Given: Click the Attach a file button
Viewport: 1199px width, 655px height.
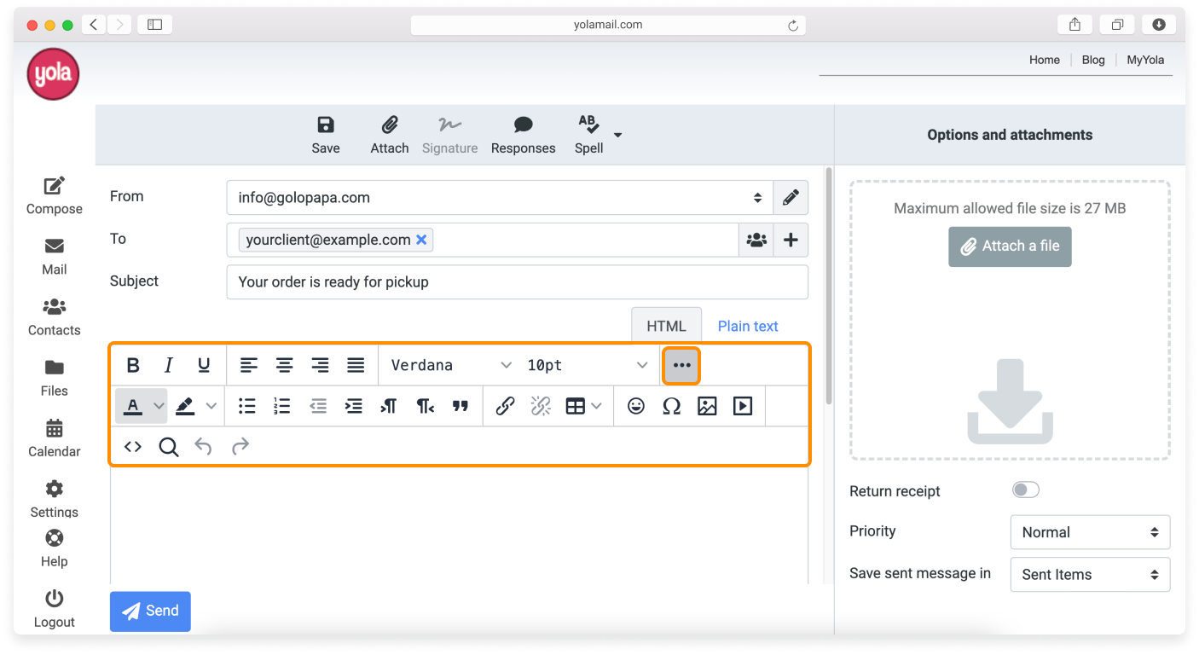Looking at the screenshot, I should click(x=1010, y=246).
